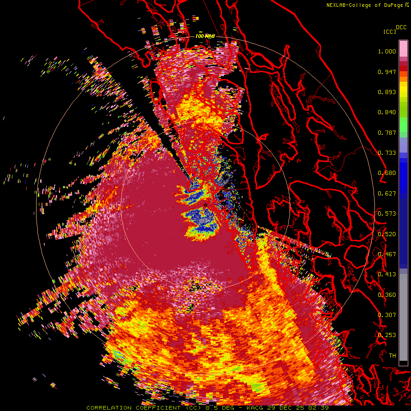Click the KACG 29 DEC 25 timestamp

click(288, 408)
